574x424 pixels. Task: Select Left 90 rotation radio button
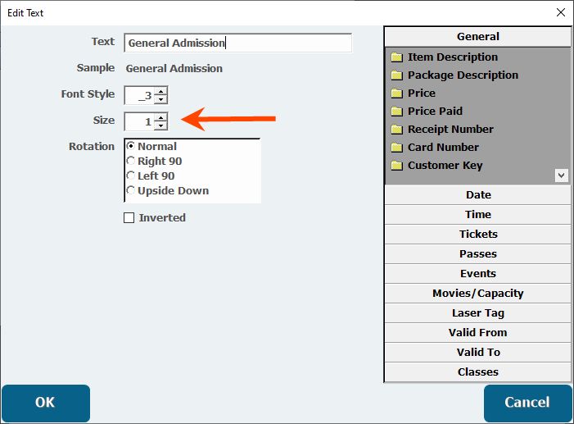[130, 176]
